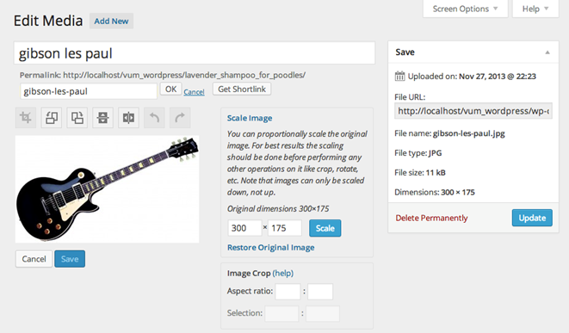Viewport: 569px width, 333px height.
Task: Focus the File URL field
Action: 473,111
